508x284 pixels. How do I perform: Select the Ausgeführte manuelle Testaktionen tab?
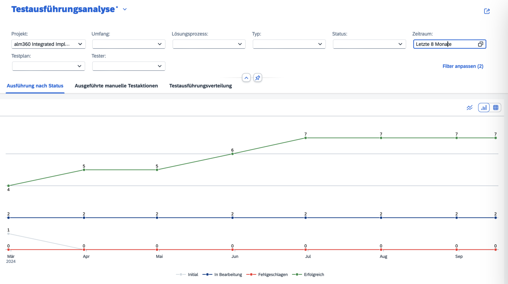click(x=116, y=86)
